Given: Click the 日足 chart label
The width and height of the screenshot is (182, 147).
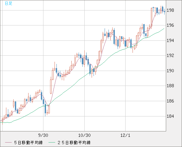Looking at the screenshot, I should [x=9, y=3].
